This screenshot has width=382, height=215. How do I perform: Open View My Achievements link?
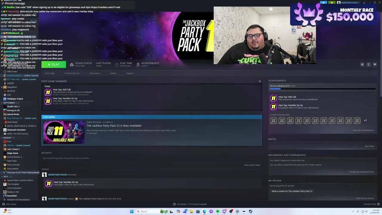click(363, 130)
